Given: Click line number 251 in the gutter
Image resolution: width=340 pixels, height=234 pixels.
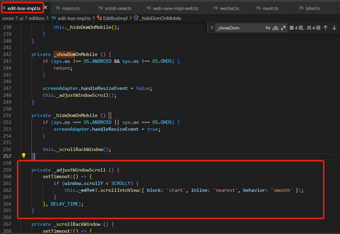Looking at the screenshot, I should tap(7, 115).
